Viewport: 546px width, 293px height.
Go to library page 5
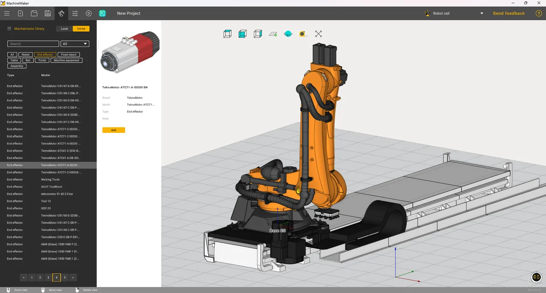coord(65,278)
